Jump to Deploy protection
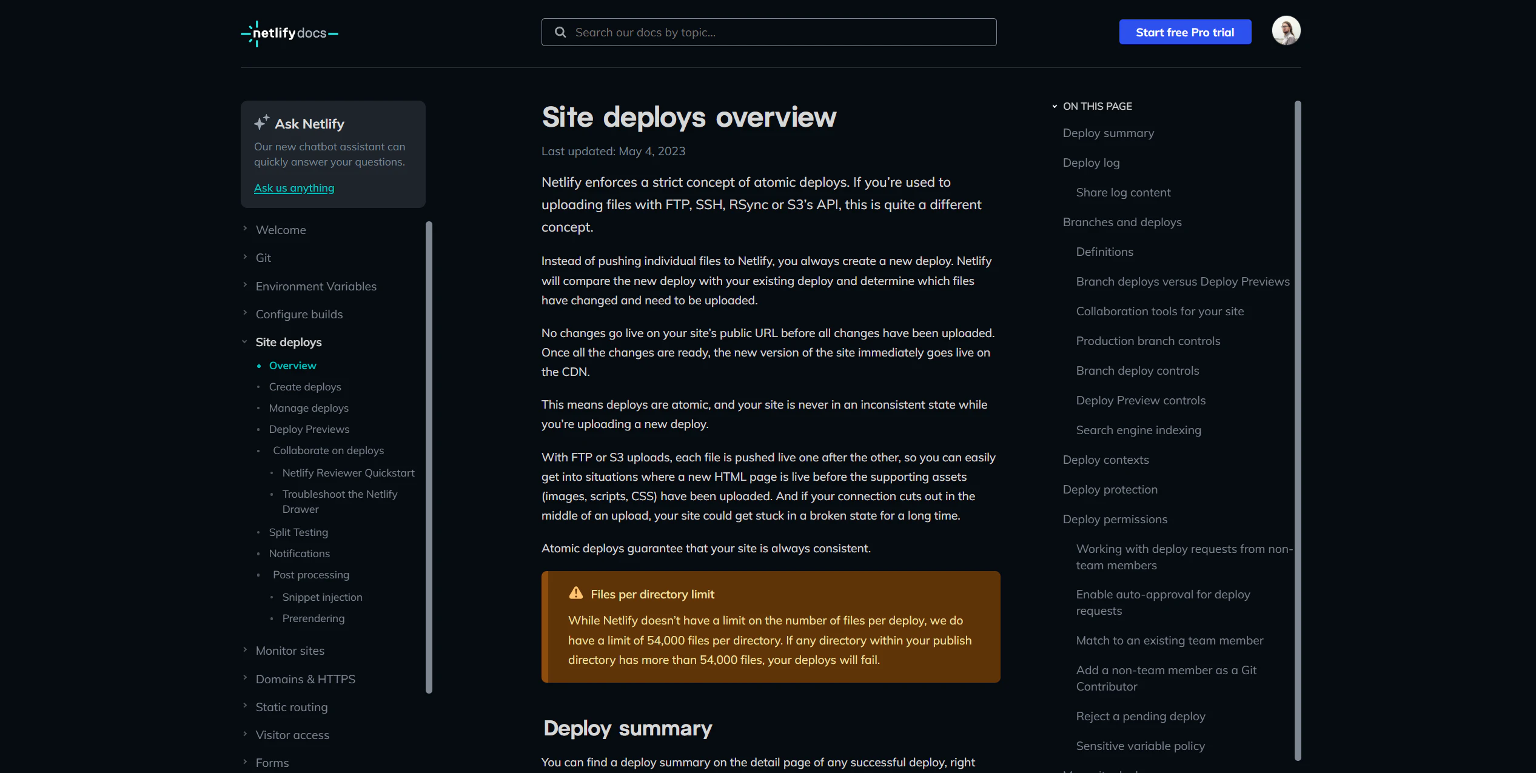The image size is (1536, 773). coord(1110,489)
